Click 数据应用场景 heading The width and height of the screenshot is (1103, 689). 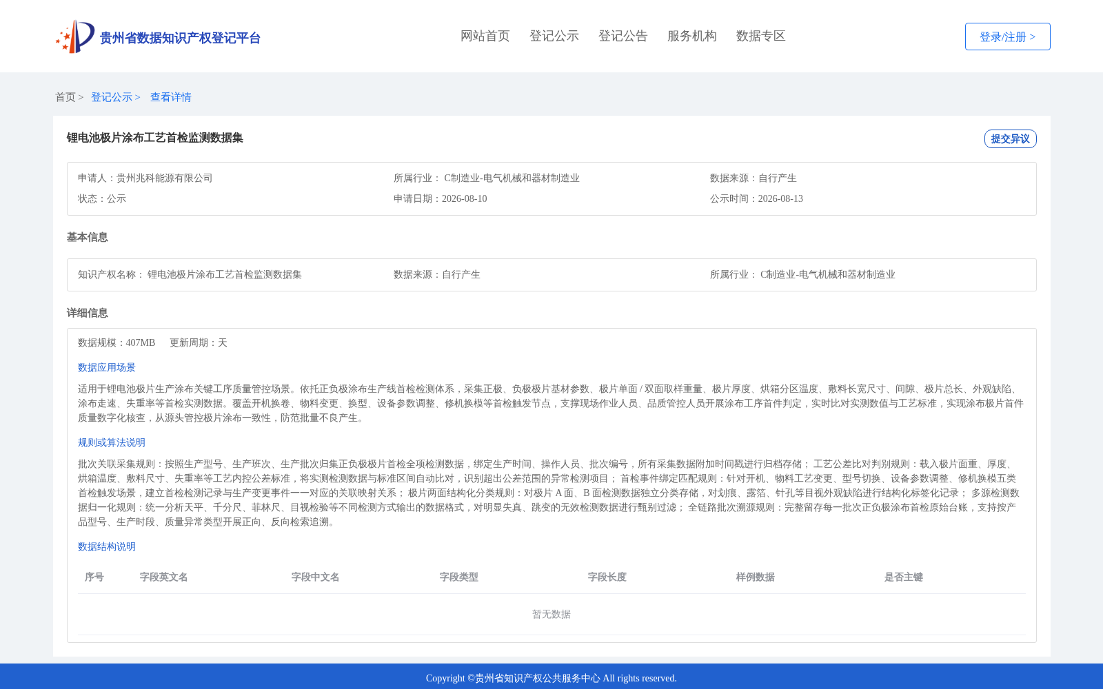pos(107,367)
